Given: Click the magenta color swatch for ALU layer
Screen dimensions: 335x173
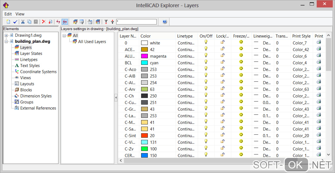Looking at the screenshot, I should pyautogui.click(x=145, y=56).
